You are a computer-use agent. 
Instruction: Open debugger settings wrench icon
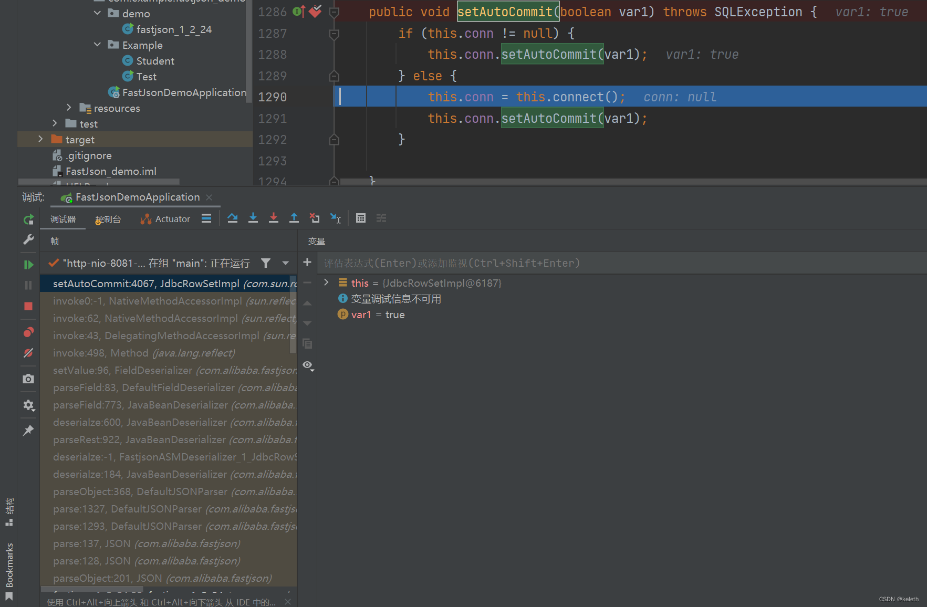(29, 239)
